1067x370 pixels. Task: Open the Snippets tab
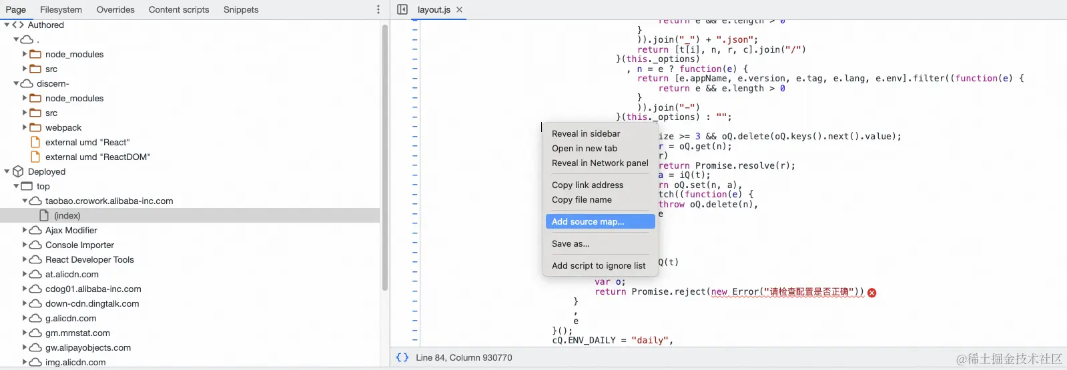pyautogui.click(x=241, y=9)
